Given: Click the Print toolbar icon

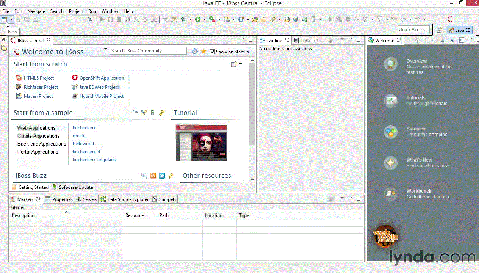Looking at the screenshot, I should [35, 19].
